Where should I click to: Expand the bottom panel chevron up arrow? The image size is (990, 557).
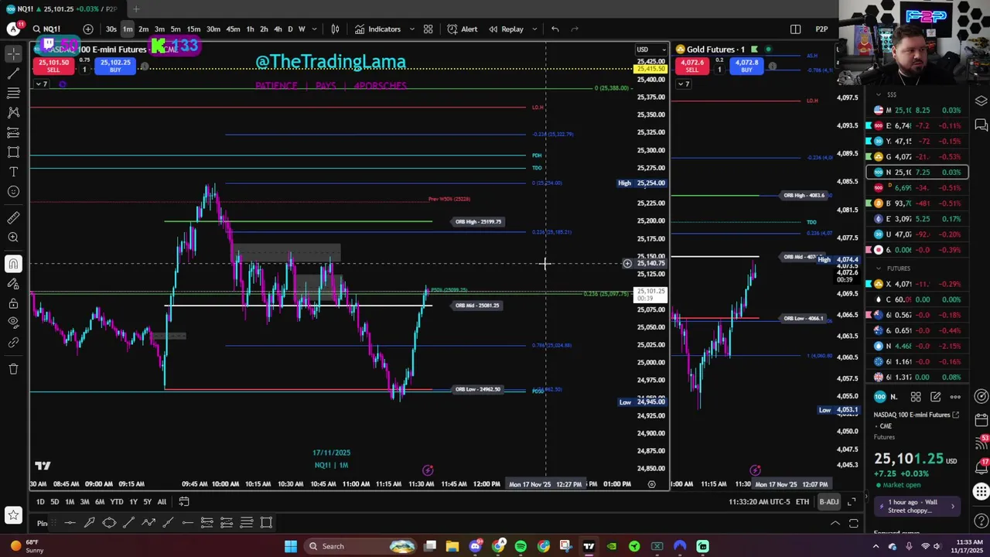click(835, 524)
